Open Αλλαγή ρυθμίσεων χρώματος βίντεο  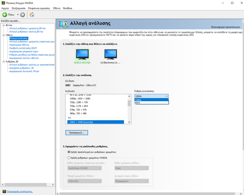tap(27, 28)
